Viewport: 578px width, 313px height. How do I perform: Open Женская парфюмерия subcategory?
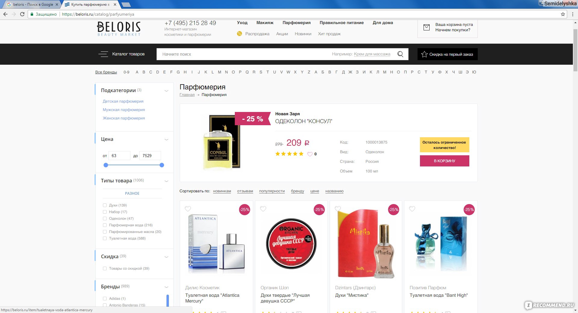[x=124, y=118]
